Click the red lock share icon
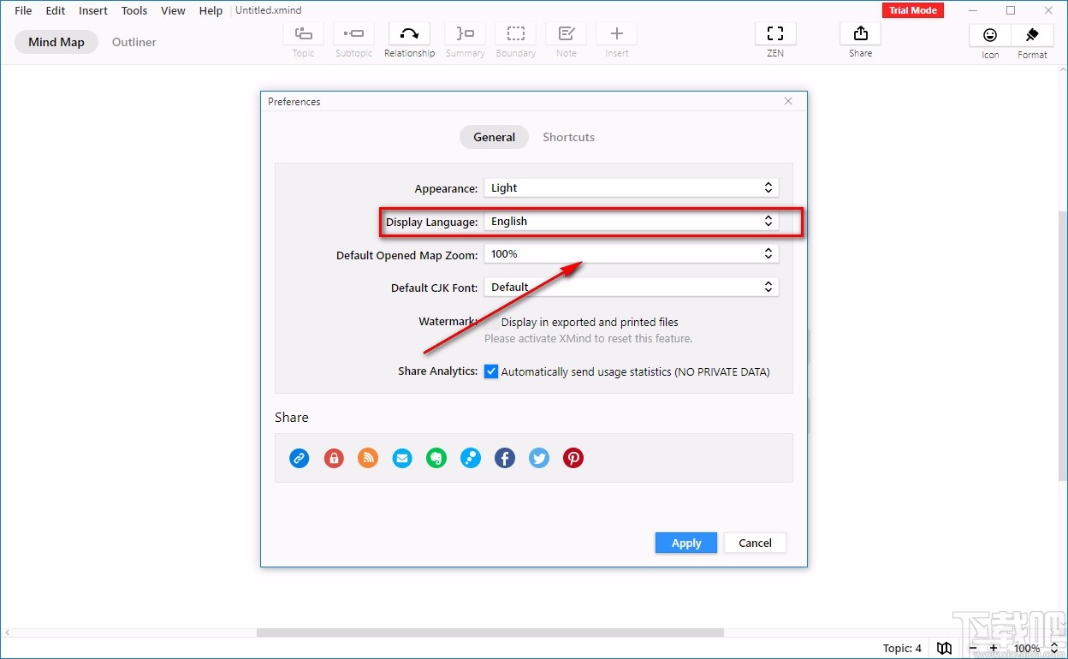 [334, 458]
